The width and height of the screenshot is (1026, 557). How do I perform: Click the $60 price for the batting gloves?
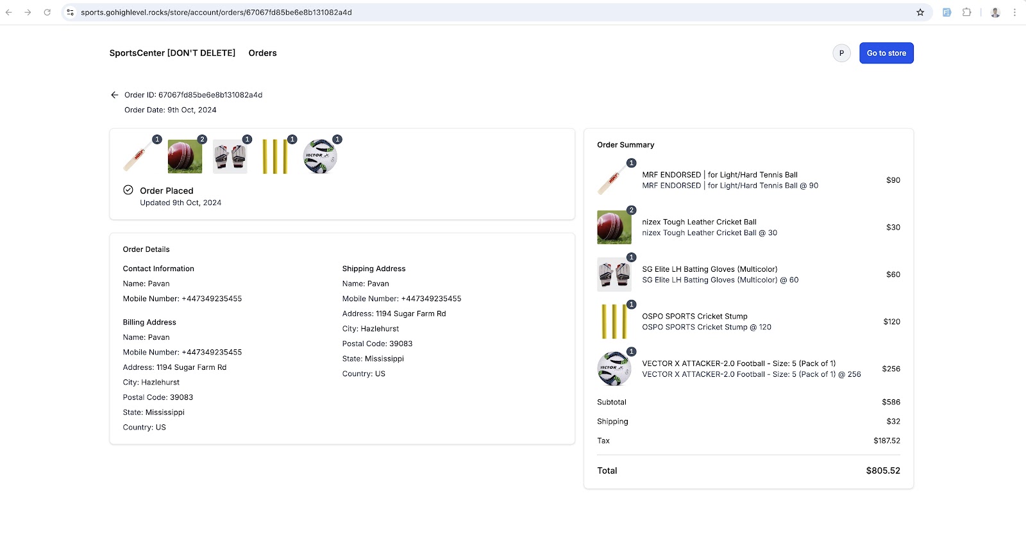893,274
